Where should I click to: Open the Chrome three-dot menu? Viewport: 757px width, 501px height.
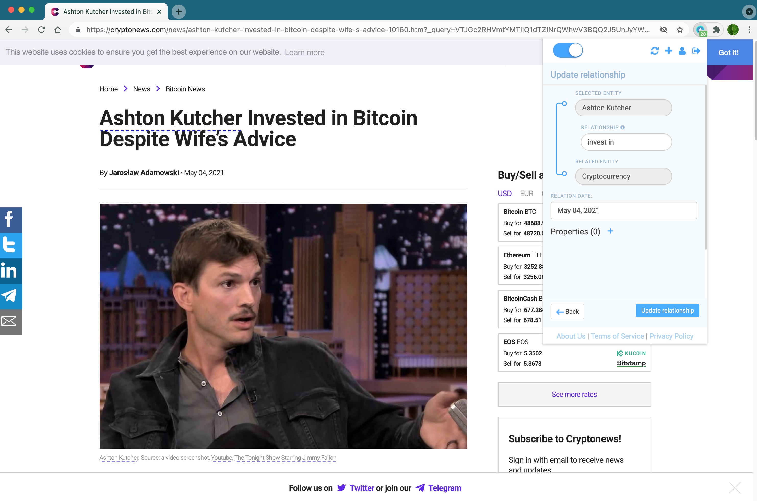pyautogui.click(x=749, y=30)
